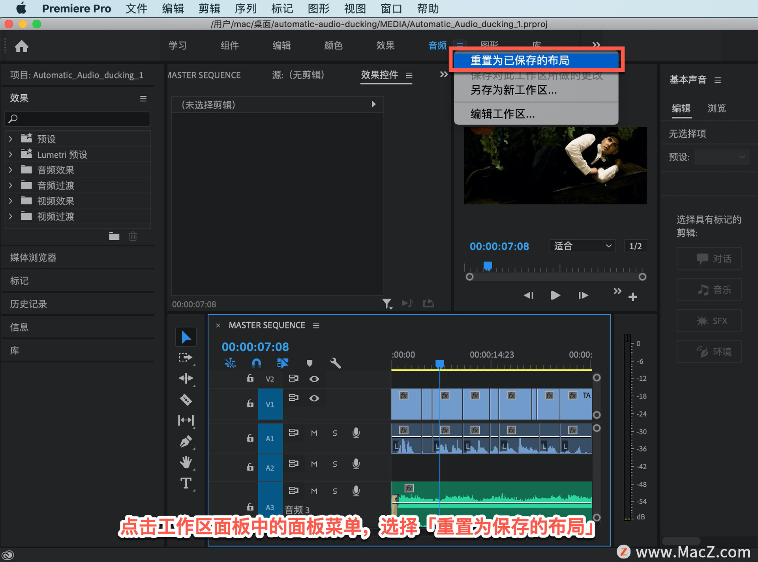Mute track A1
The height and width of the screenshot is (562, 758).
314,433
